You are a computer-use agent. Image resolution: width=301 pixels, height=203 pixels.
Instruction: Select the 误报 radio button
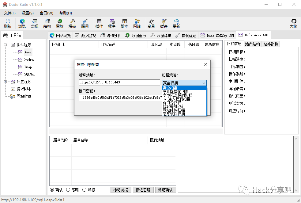pyautogui.click(x=84, y=190)
